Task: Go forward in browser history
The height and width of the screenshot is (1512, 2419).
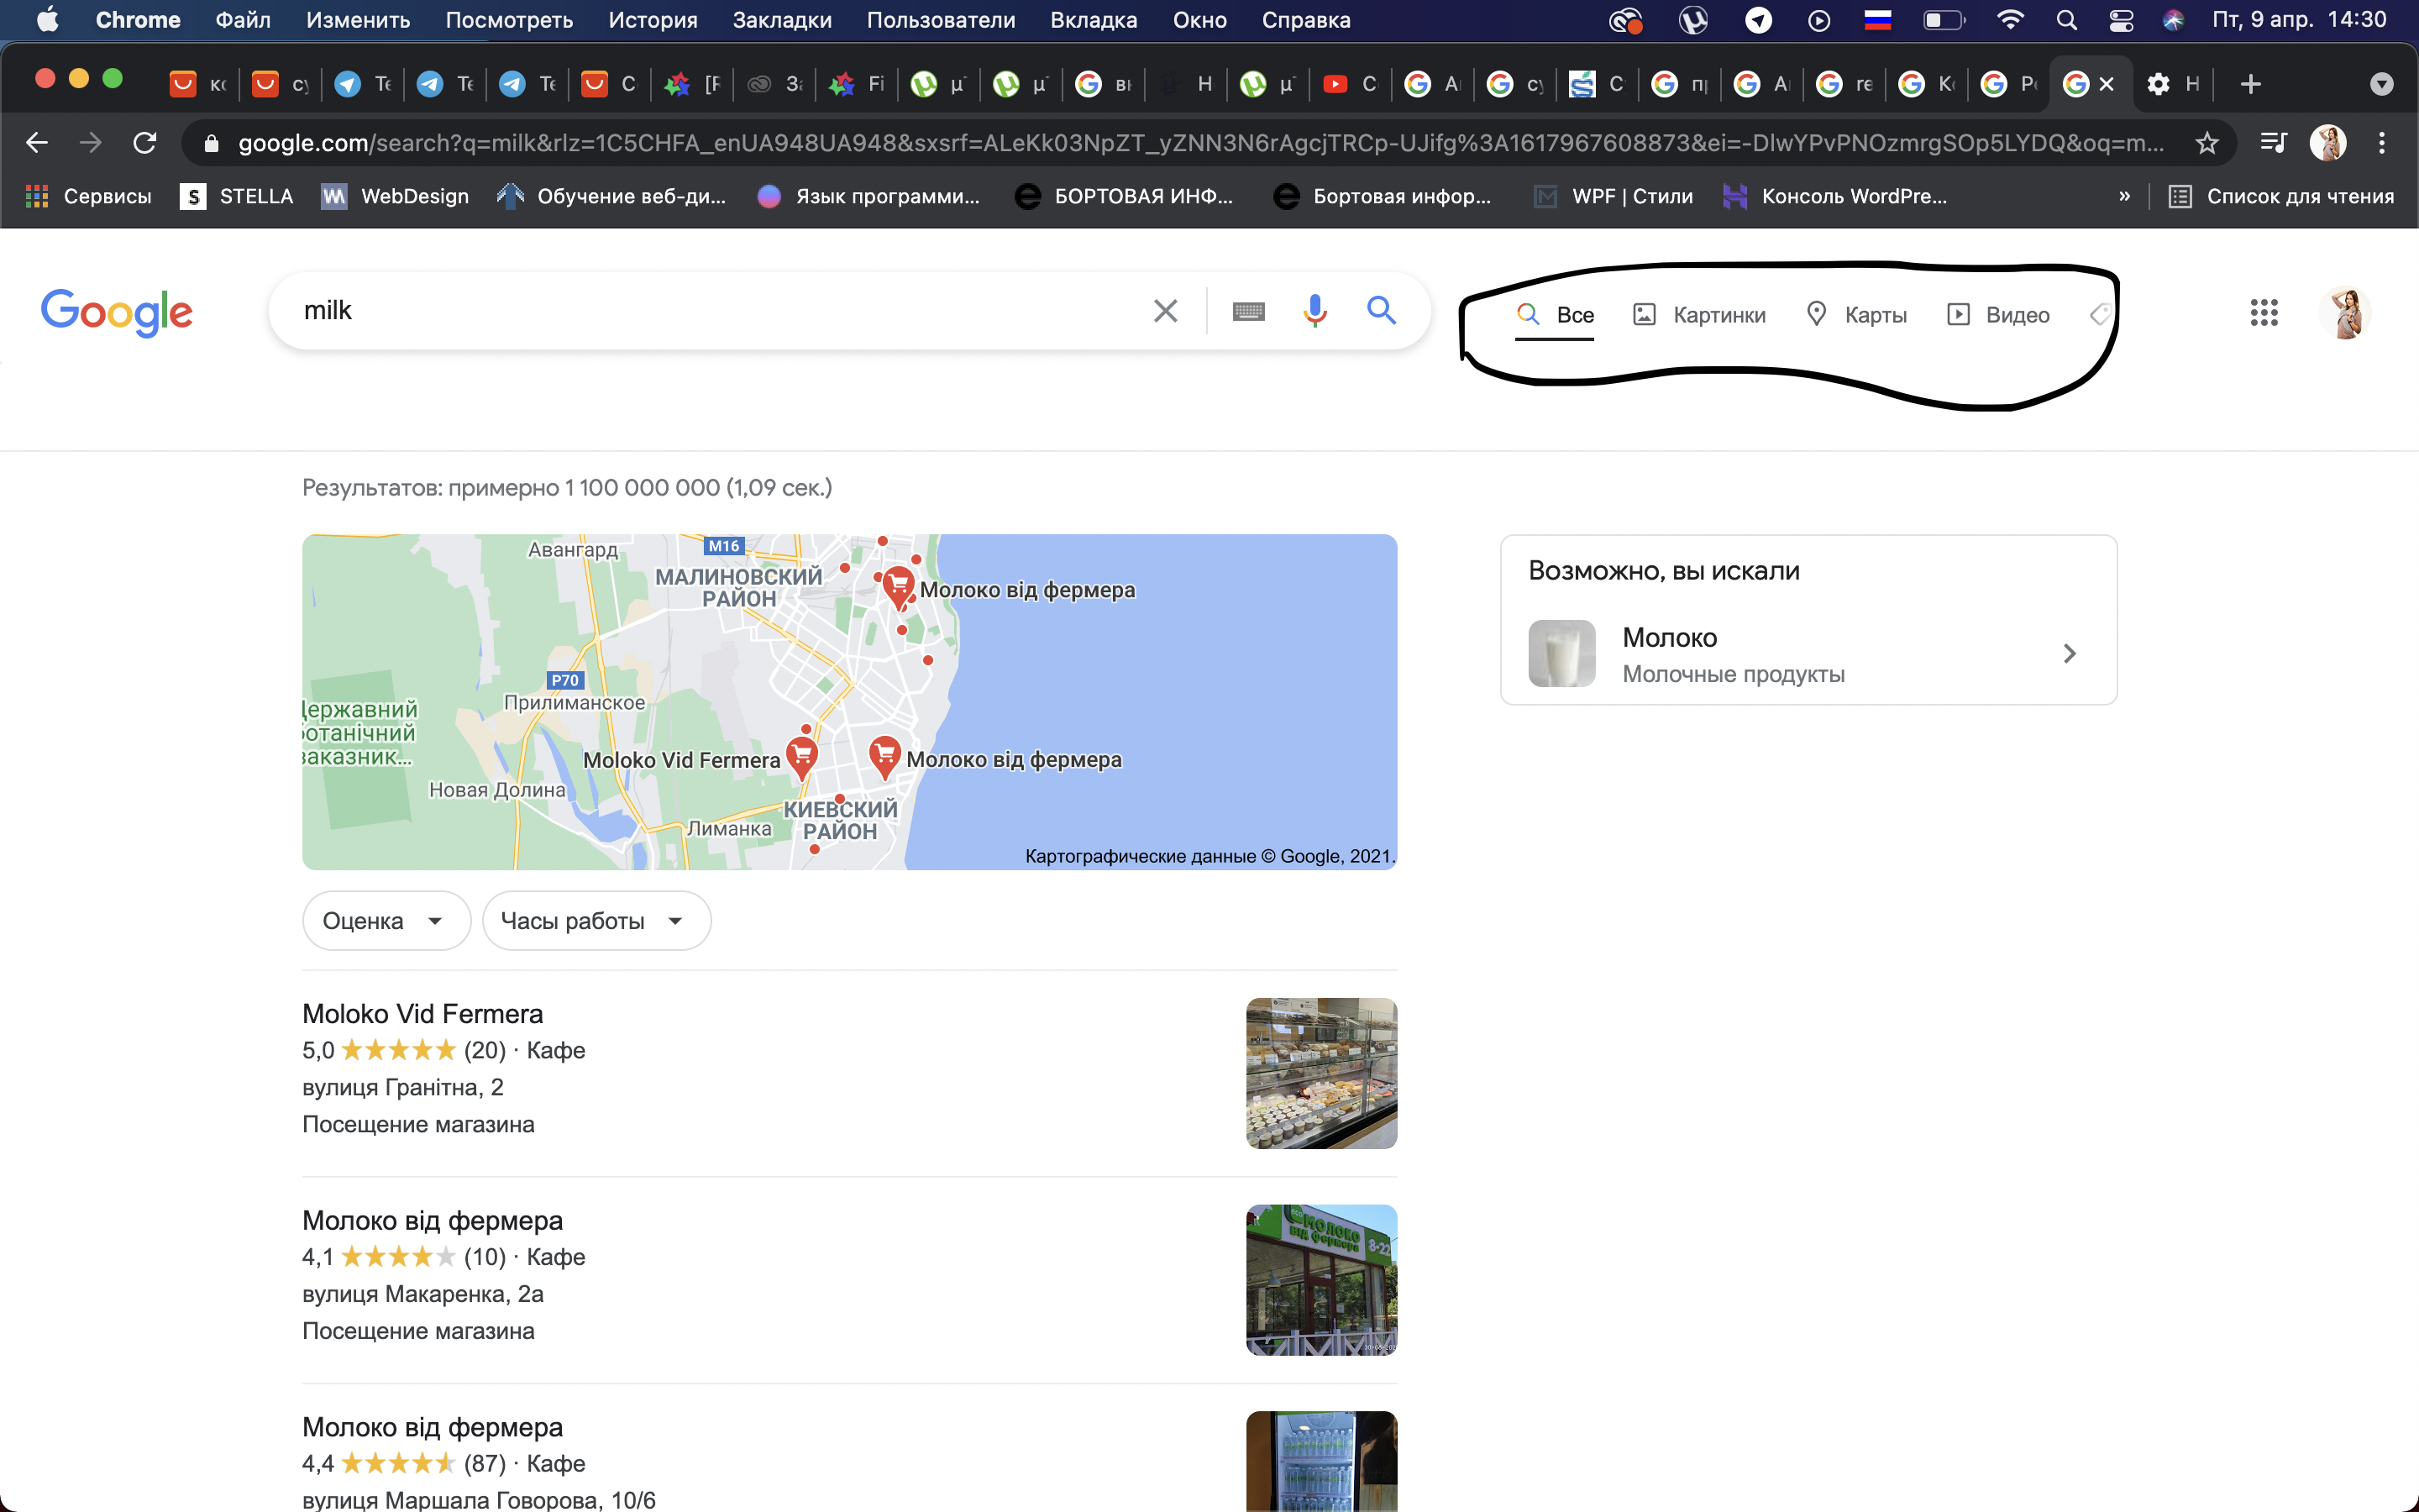Action: click(91, 143)
